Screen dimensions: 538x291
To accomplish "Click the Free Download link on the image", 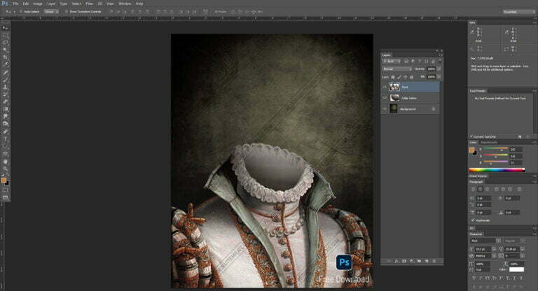I will (x=344, y=278).
